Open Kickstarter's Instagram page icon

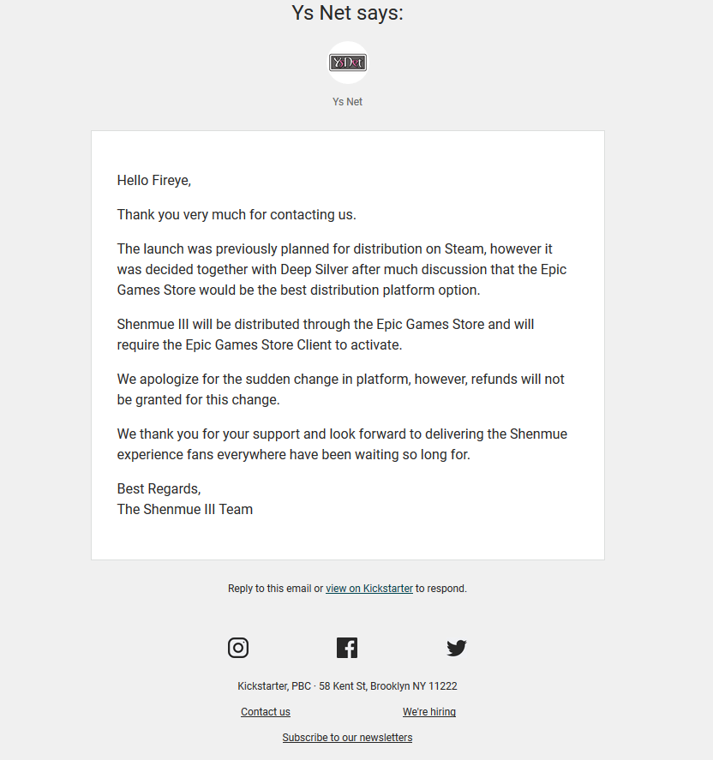point(238,648)
